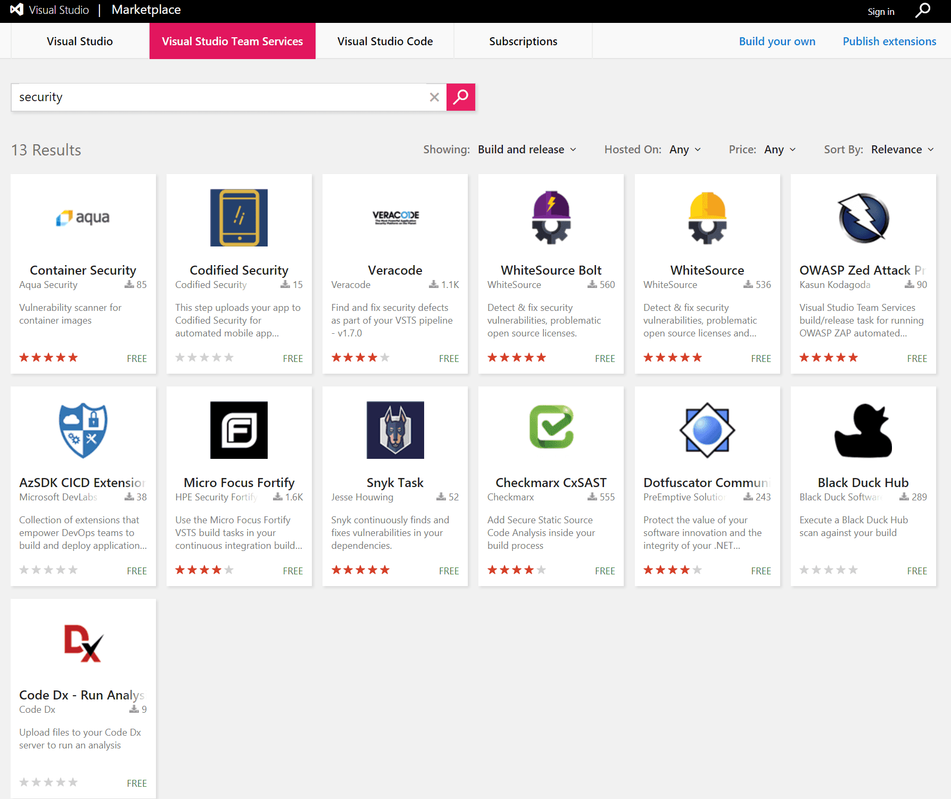Submit search with pink magnifier button
This screenshot has height=799, width=951.
coord(460,97)
